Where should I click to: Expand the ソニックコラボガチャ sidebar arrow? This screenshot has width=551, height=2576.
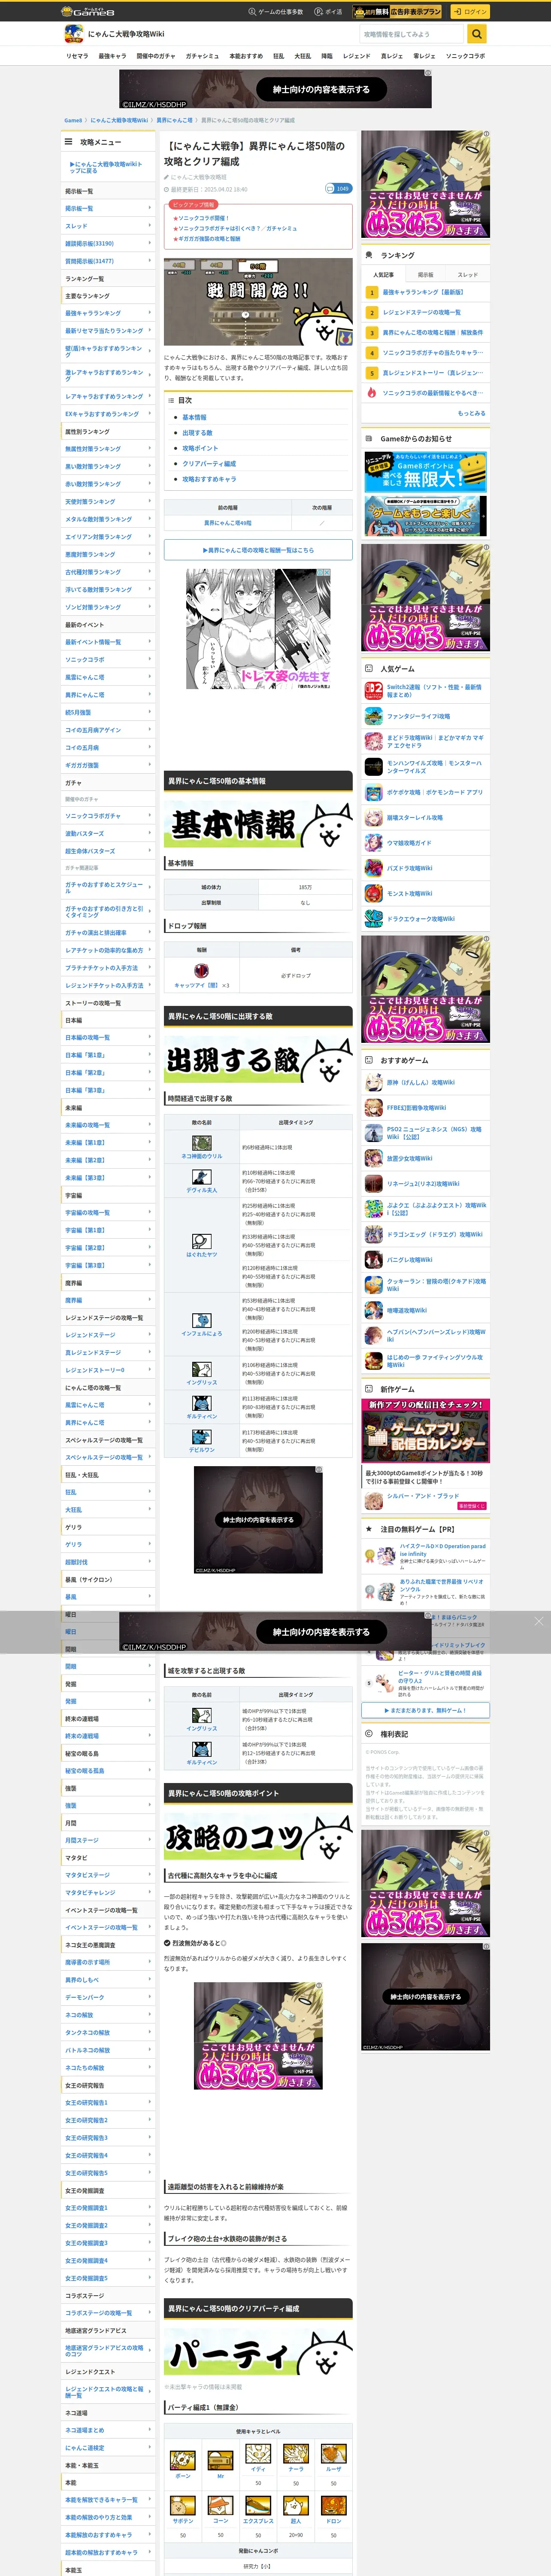click(x=150, y=815)
